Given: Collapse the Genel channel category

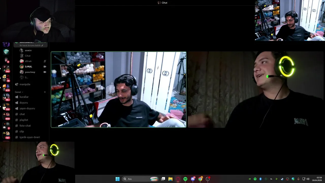Looking at the screenshot, I should [19, 92].
